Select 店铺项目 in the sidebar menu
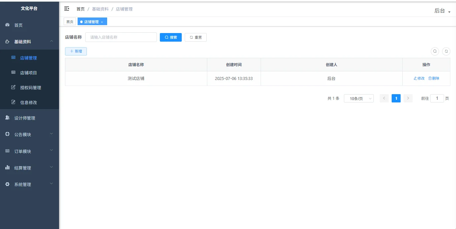 29,72
